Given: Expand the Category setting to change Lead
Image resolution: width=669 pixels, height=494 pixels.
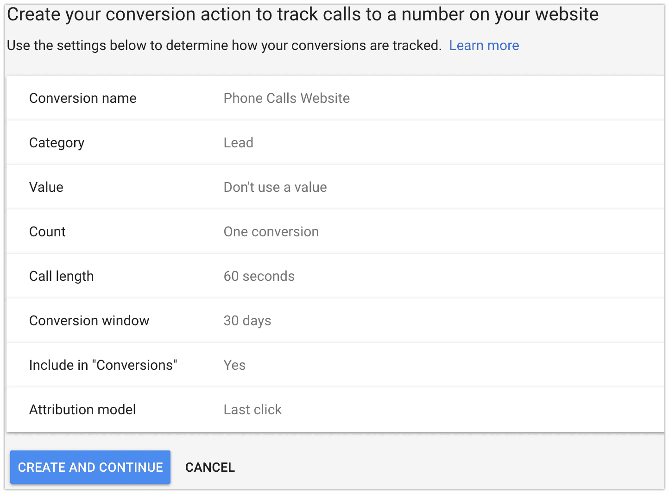Looking at the screenshot, I should [x=57, y=142].
